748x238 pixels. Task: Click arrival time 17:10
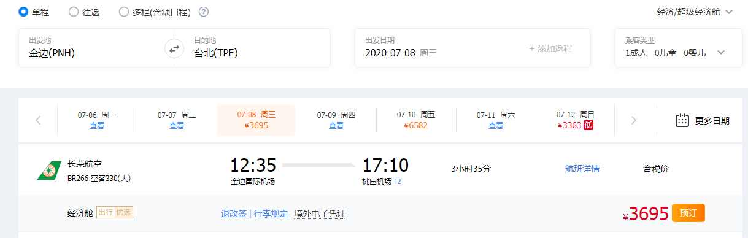click(x=385, y=166)
